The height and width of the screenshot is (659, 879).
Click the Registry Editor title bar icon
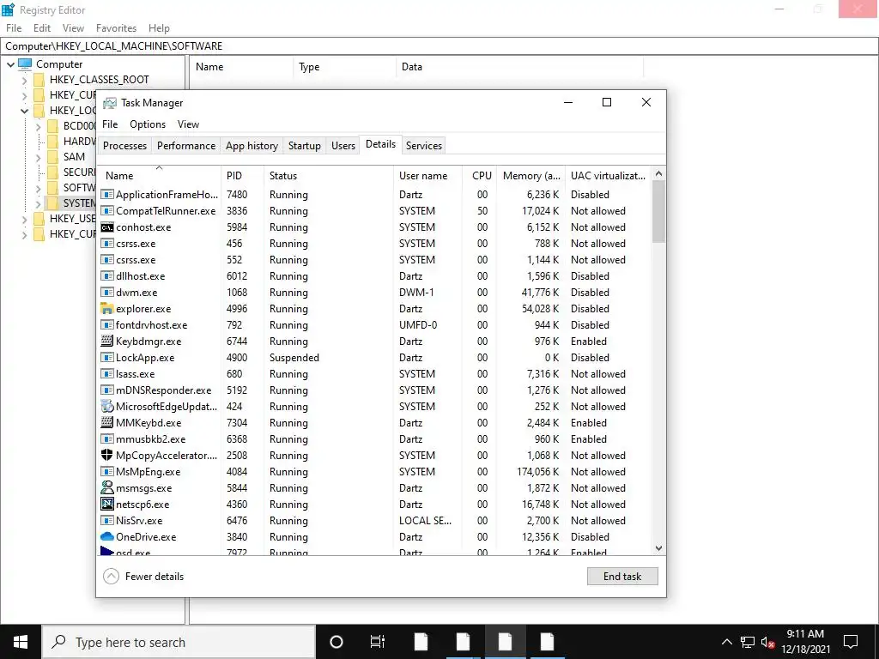click(x=8, y=9)
